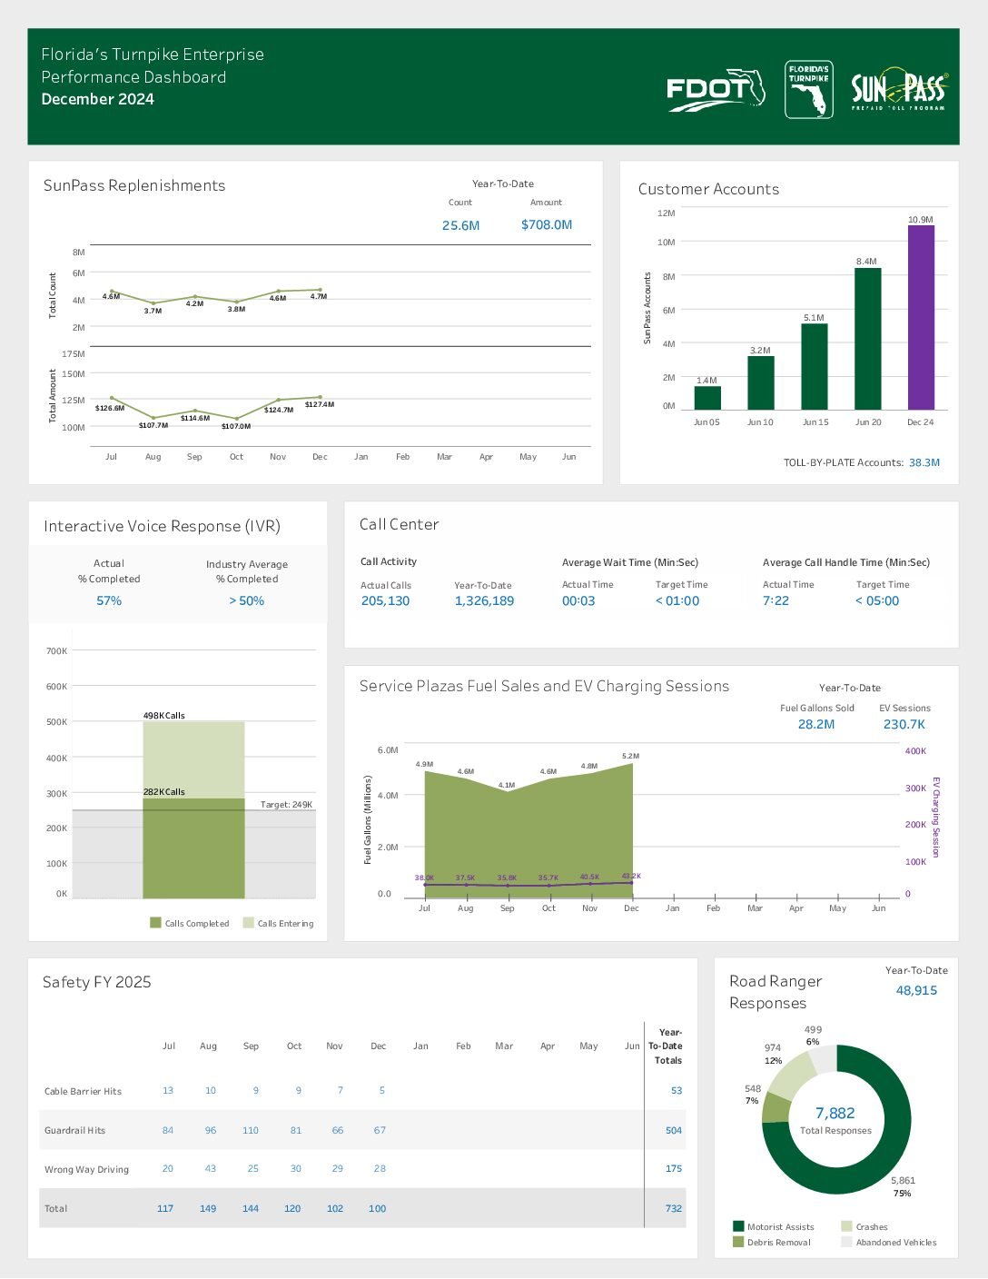Select the Debris Removal legend swatch

tap(738, 1242)
